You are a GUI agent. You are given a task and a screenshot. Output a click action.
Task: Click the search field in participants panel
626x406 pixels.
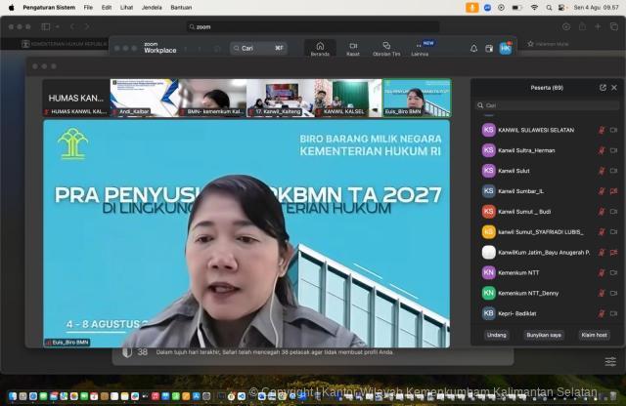click(546, 105)
